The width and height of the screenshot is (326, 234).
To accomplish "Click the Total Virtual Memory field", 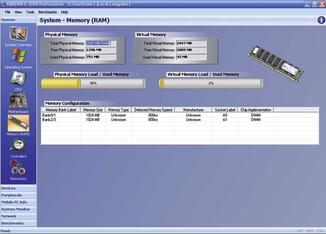I will point(191,43).
